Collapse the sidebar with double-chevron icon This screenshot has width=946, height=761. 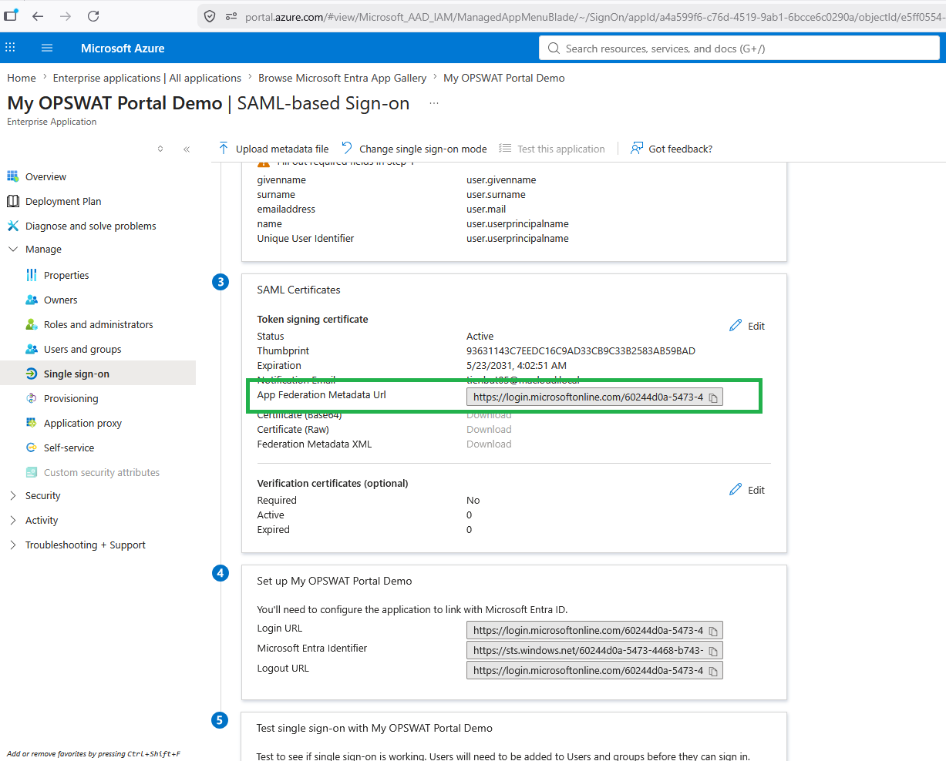(187, 149)
